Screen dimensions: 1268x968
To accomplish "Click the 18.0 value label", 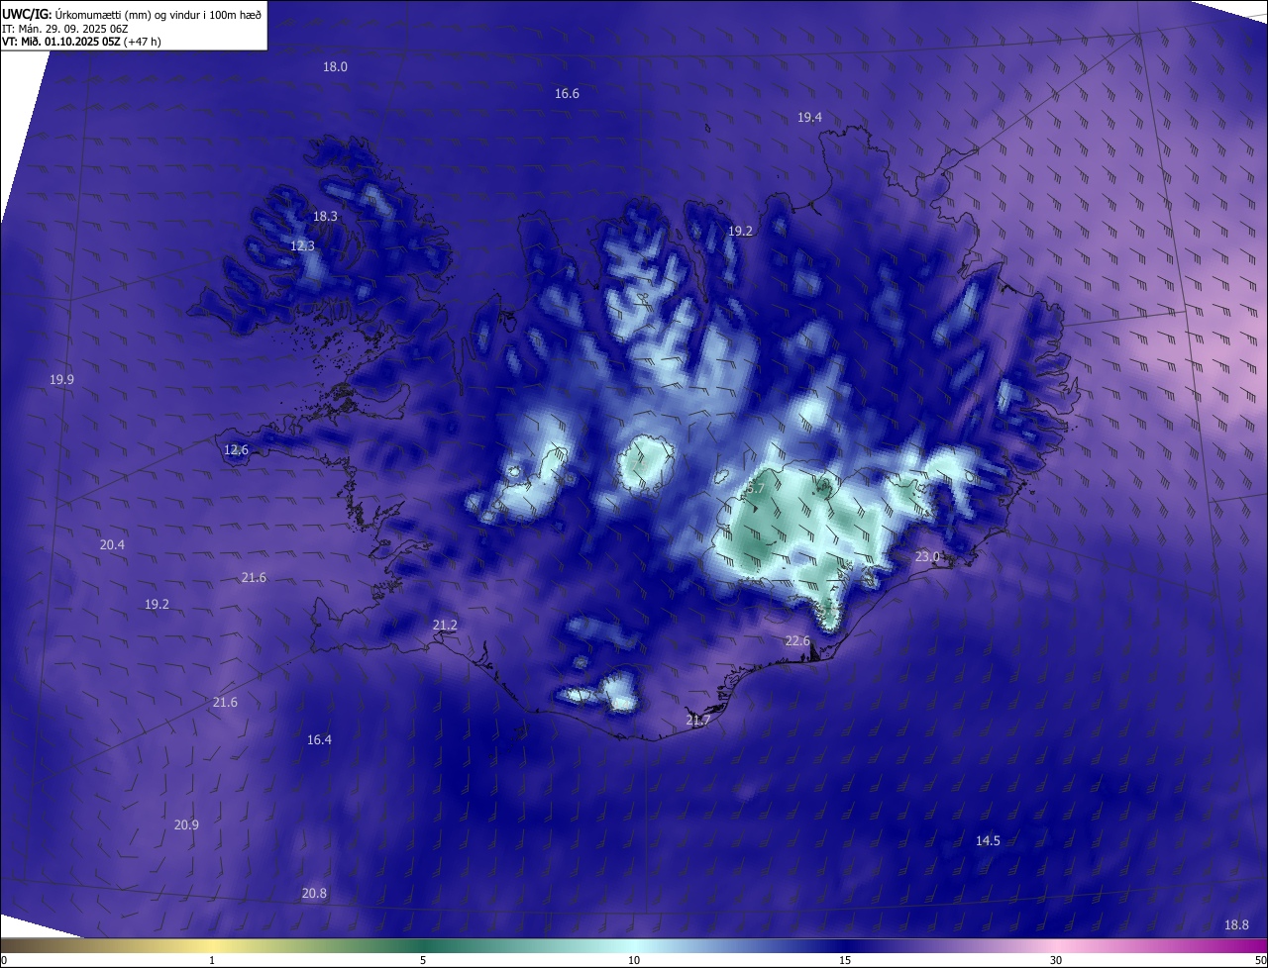I will 335,67.
